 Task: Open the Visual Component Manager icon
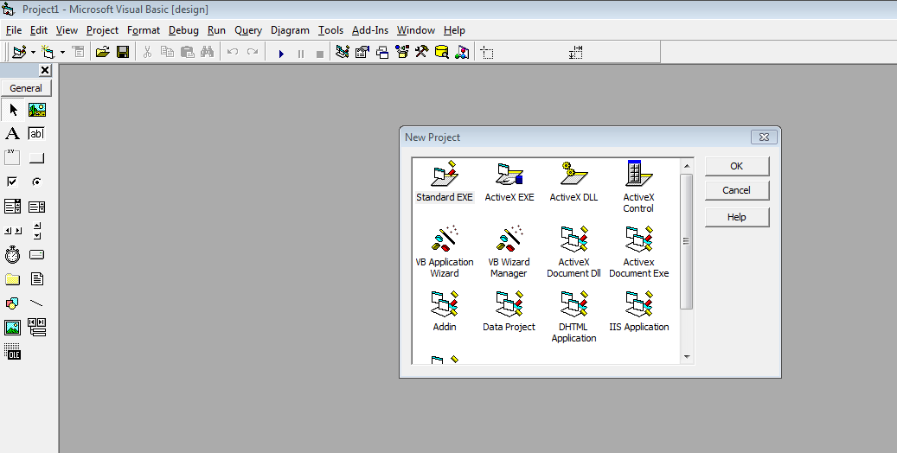pyautogui.click(x=462, y=53)
